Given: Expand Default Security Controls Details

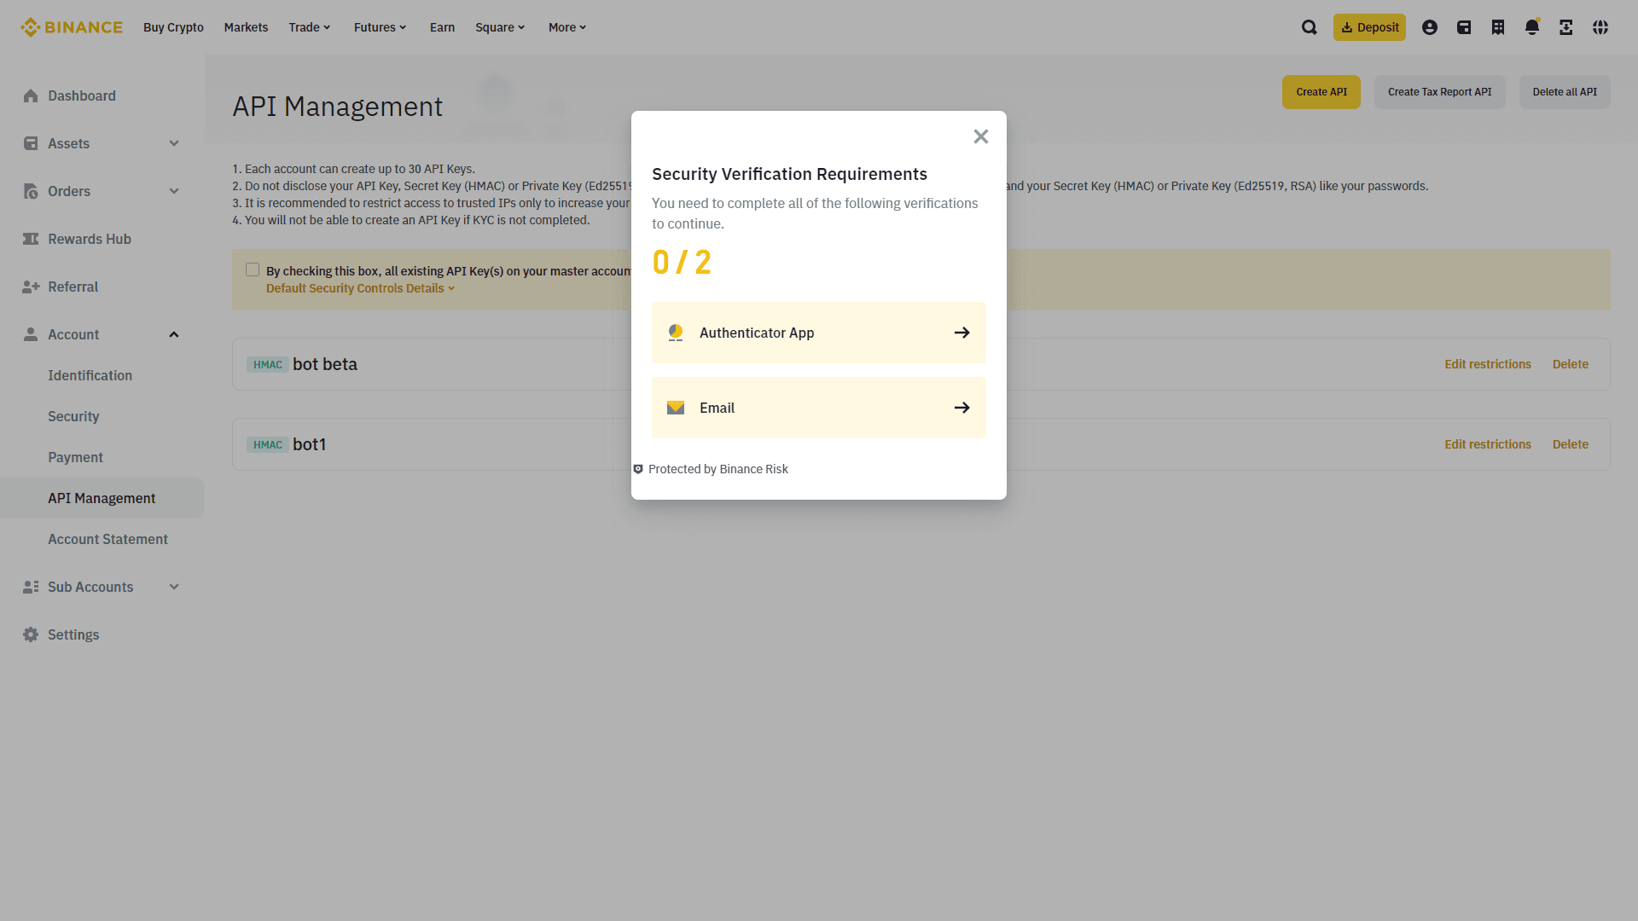Looking at the screenshot, I should pos(360,288).
